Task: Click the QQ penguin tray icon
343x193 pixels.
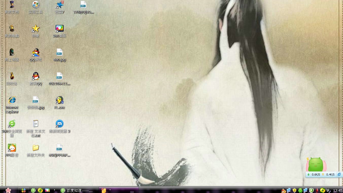Action: (283, 190)
